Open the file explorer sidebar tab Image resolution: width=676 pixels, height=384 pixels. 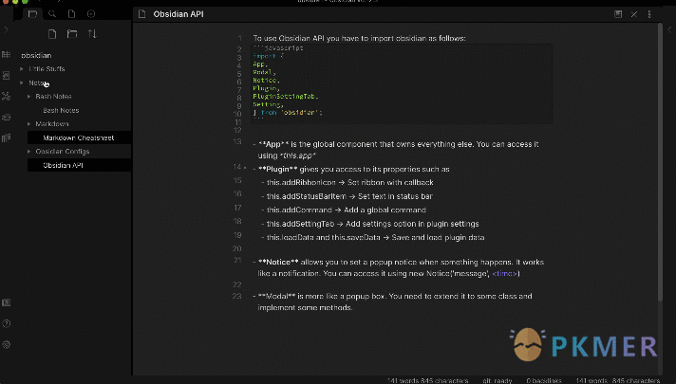(x=32, y=14)
